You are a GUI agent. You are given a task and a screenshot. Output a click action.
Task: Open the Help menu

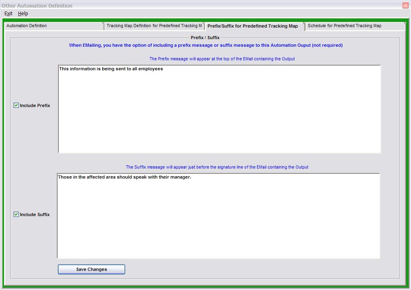(x=23, y=14)
